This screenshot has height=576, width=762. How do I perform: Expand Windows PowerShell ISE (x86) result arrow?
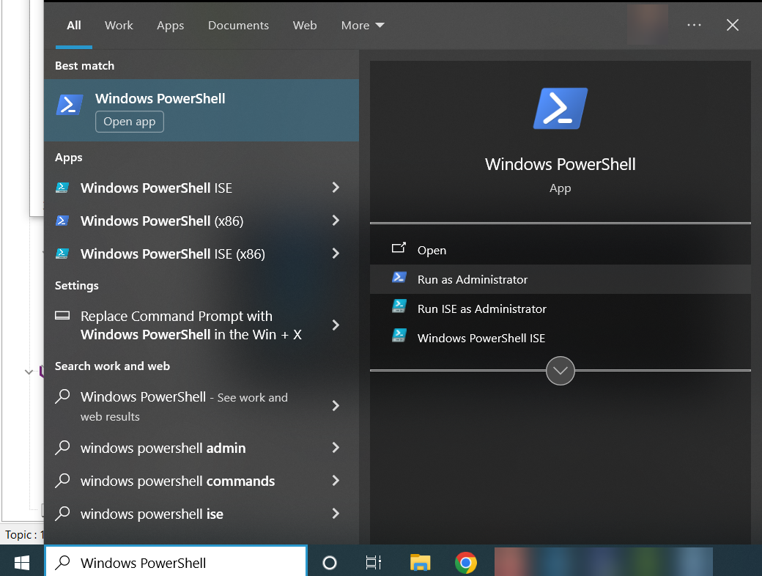point(336,254)
